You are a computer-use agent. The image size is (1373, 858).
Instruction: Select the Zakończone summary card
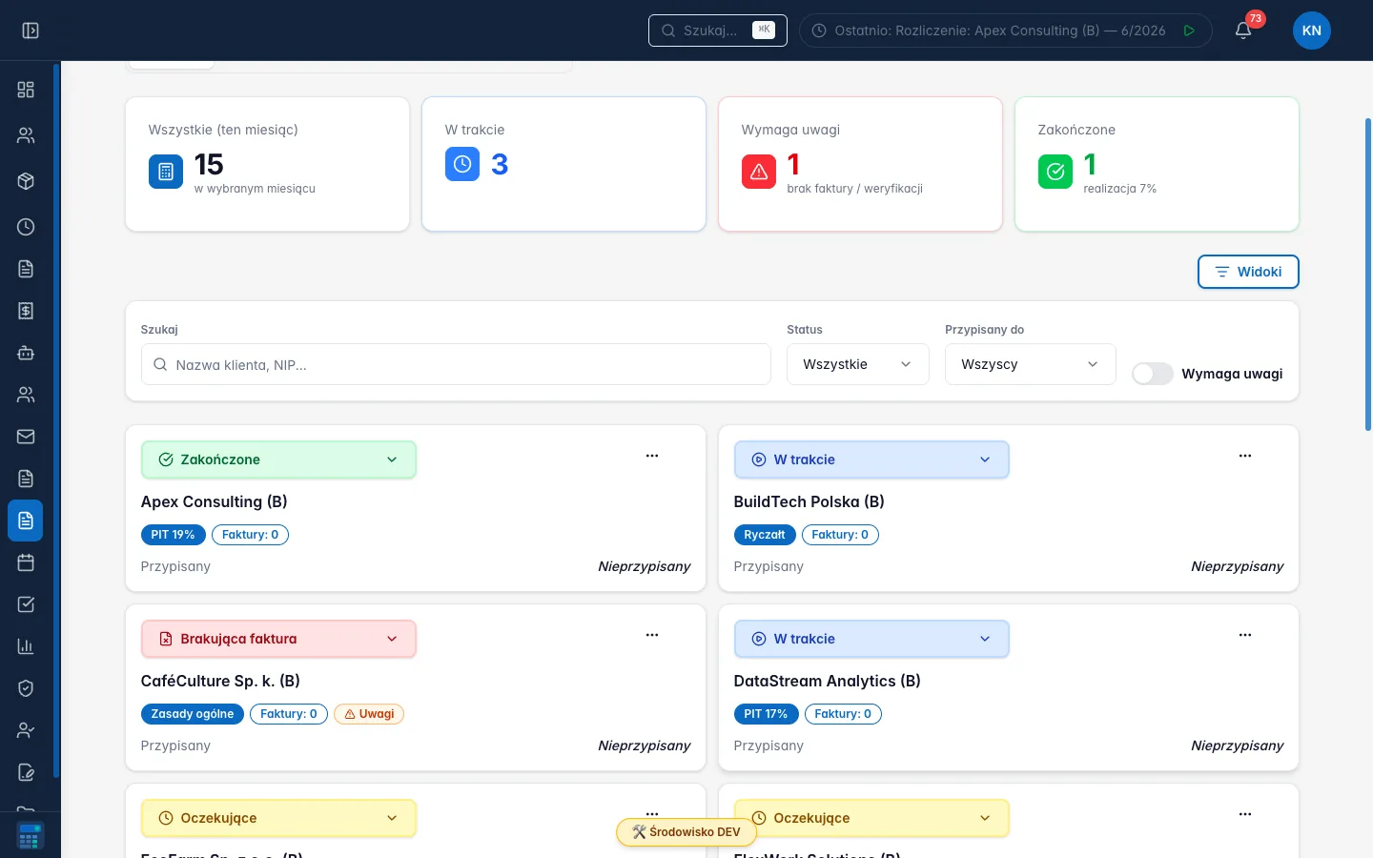click(x=1157, y=164)
